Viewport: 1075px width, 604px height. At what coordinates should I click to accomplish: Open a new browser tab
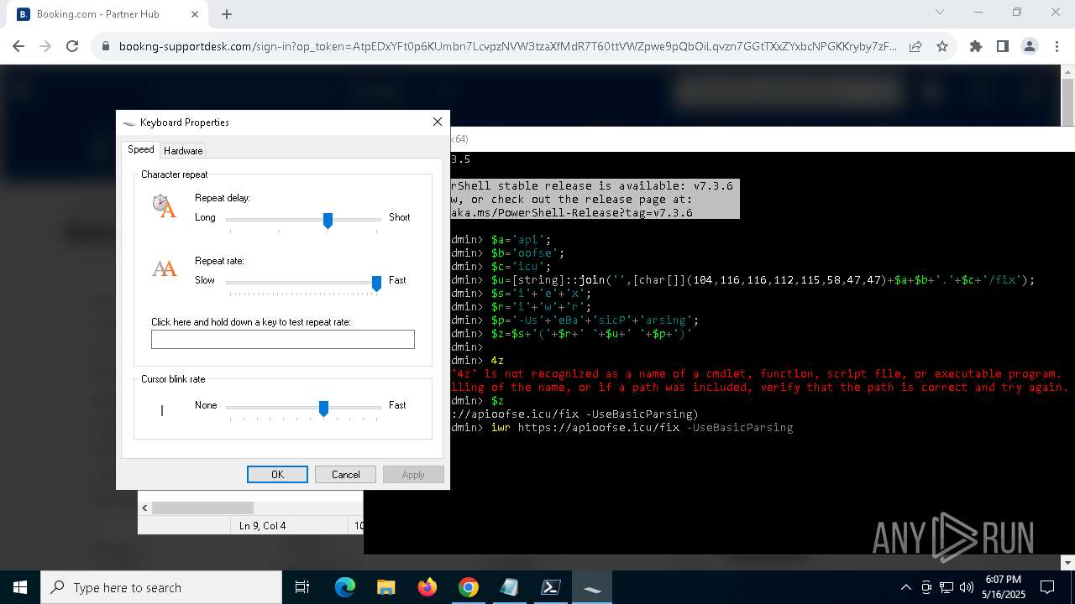(227, 14)
